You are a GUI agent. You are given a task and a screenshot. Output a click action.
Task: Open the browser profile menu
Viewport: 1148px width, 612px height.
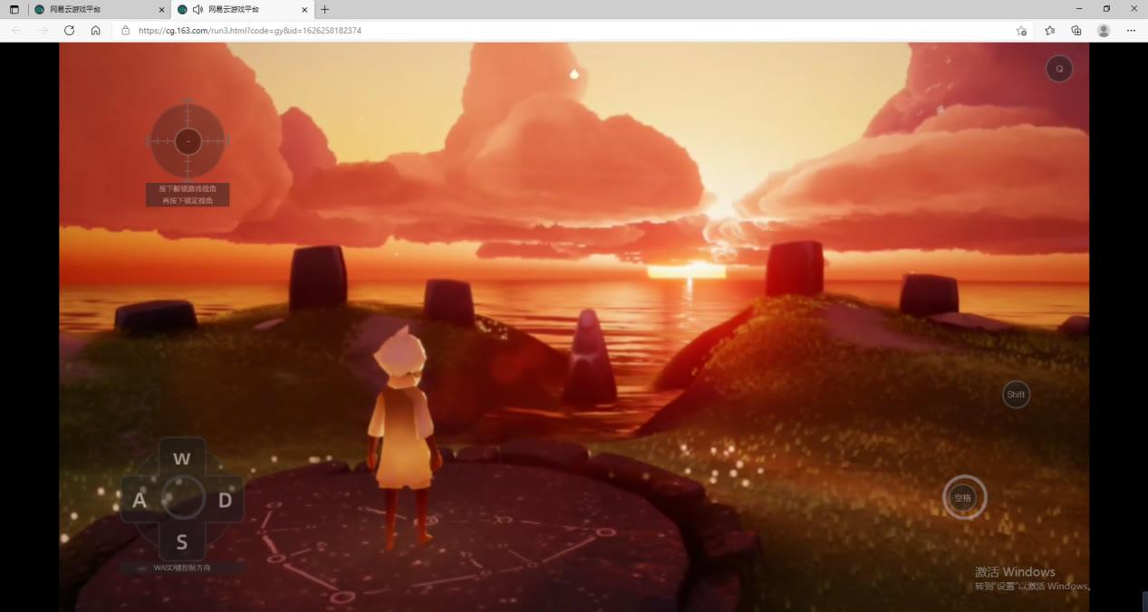click(1104, 30)
